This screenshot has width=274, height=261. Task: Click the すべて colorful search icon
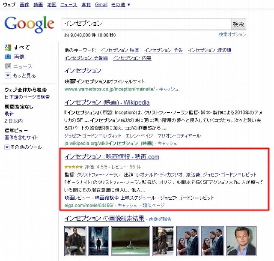(8, 48)
